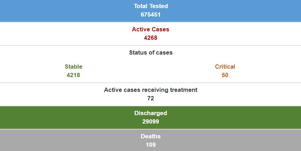Click the Total Tested heading
The image size is (301, 151).
coord(151,6)
